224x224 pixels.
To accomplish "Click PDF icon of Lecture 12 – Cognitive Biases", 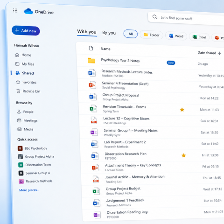I will pos(94,120).
